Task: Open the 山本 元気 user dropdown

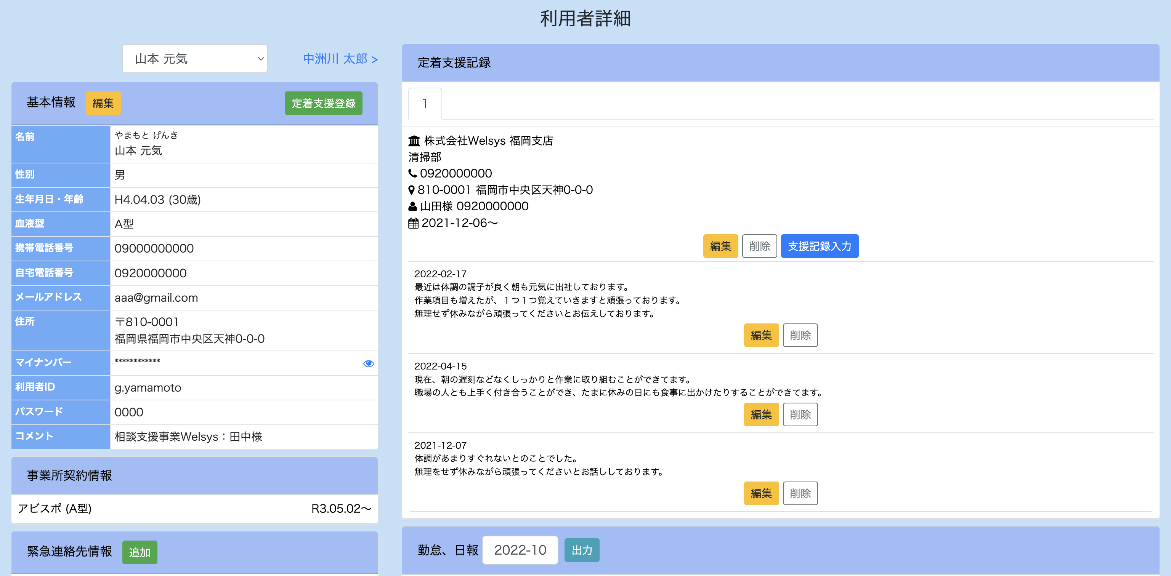Action: pyautogui.click(x=194, y=59)
